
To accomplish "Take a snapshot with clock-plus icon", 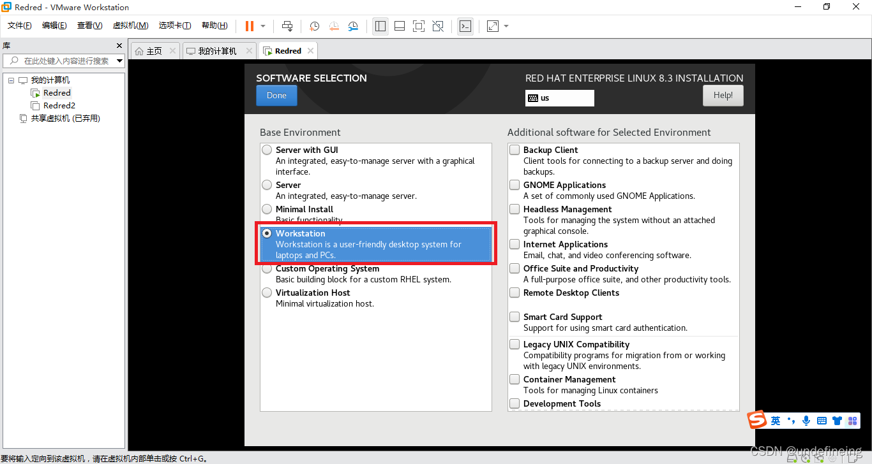I will [x=315, y=26].
